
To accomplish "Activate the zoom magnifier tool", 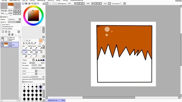I will pos(26,43).
